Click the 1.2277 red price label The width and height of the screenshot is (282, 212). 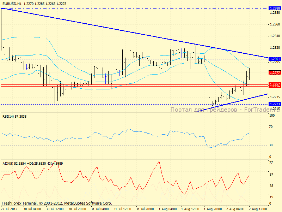[275, 73]
